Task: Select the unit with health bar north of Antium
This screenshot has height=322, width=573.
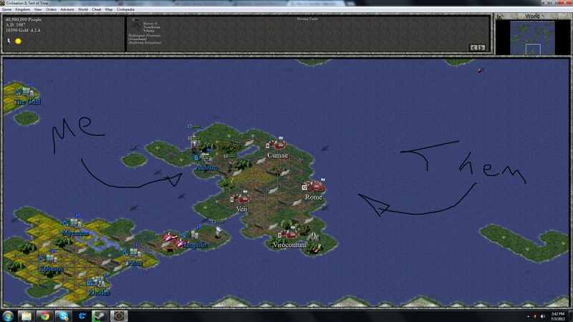Action: (194, 145)
